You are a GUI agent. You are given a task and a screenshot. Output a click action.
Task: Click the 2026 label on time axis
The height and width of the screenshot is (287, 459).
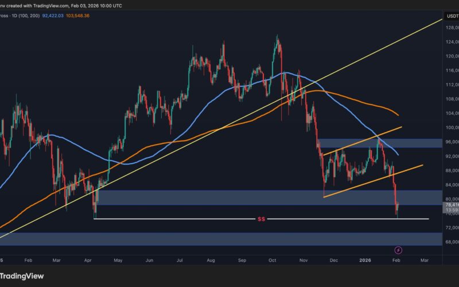click(368, 260)
